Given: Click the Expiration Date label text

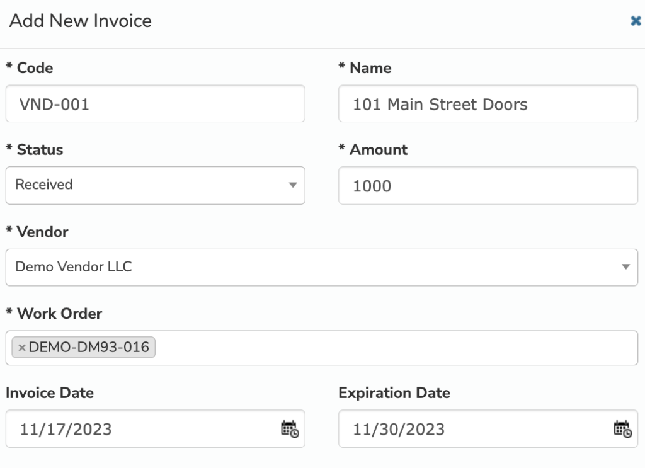Looking at the screenshot, I should click(394, 393).
